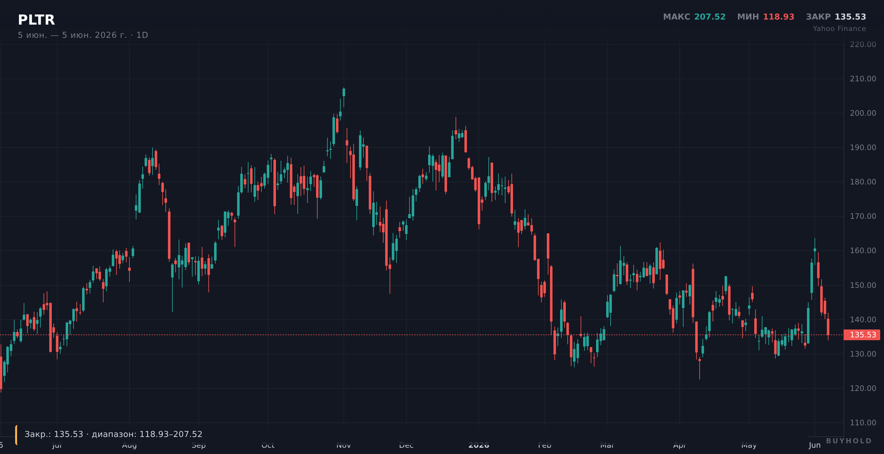Click the 160.00 price axis label
884x454 pixels.
coord(863,250)
